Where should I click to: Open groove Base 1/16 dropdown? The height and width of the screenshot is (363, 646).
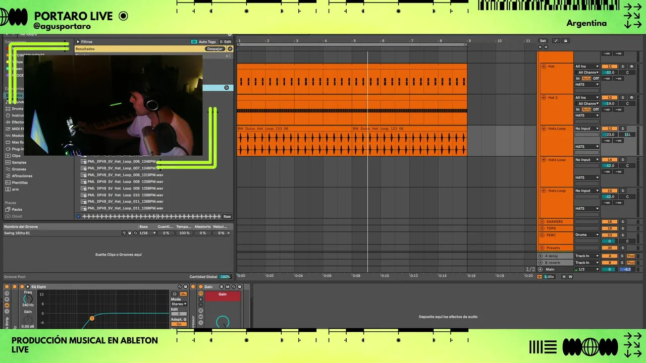[146, 233]
